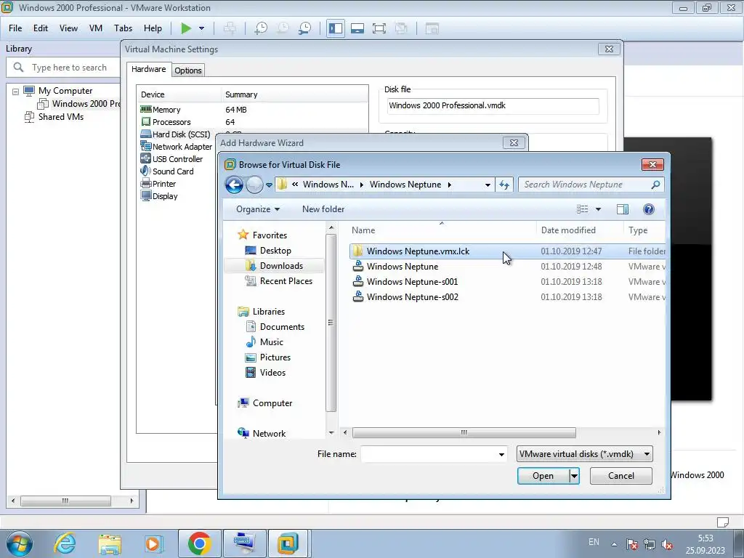Open the Power On dropdown arrow in VMware toolbar
This screenshot has height=558, width=744.
click(x=202, y=28)
